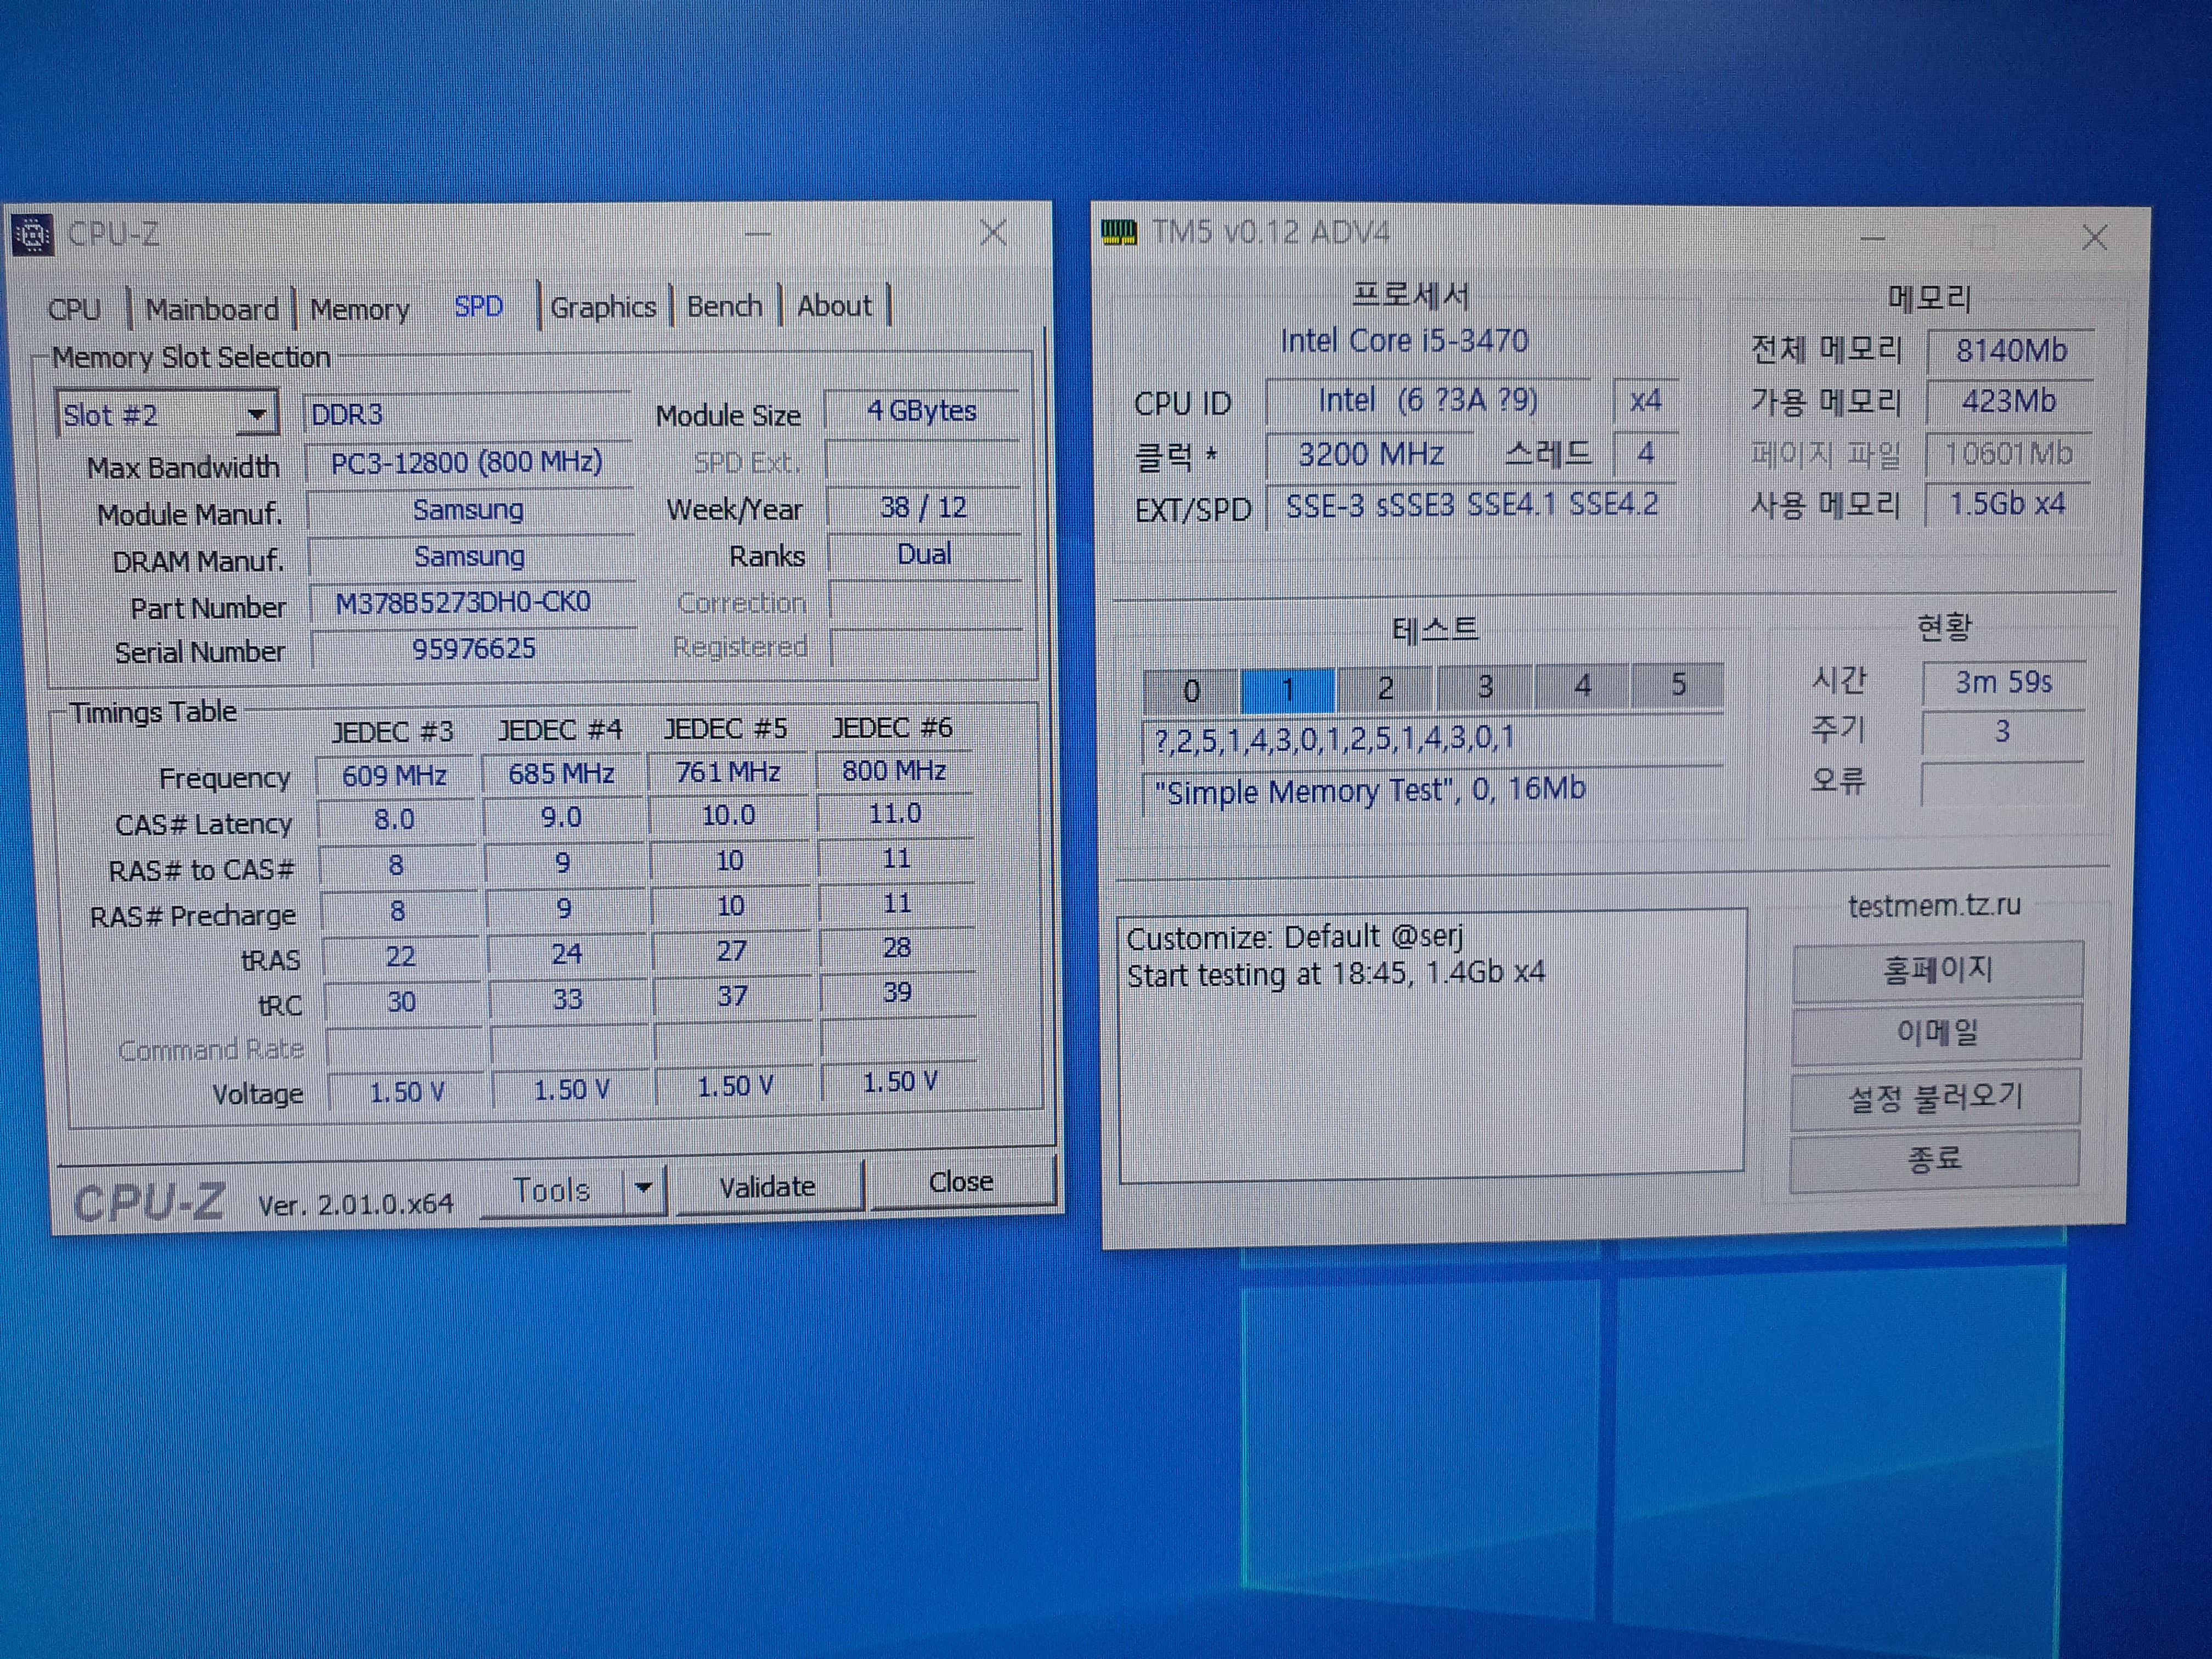
Task: Click the testmem.tz.ru link text
Action: [x=1934, y=905]
